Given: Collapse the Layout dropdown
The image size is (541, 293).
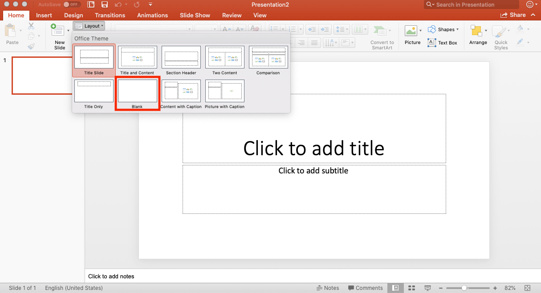Looking at the screenshot, I should 89,26.
